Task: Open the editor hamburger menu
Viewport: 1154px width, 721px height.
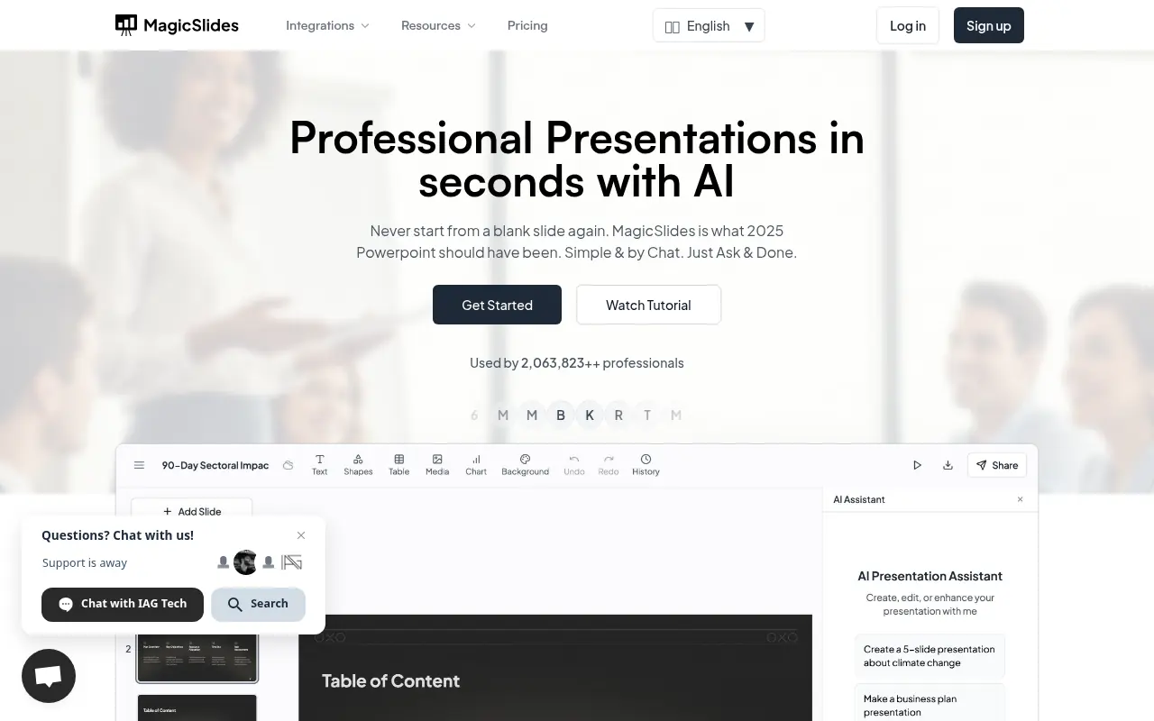Action: (x=139, y=465)
